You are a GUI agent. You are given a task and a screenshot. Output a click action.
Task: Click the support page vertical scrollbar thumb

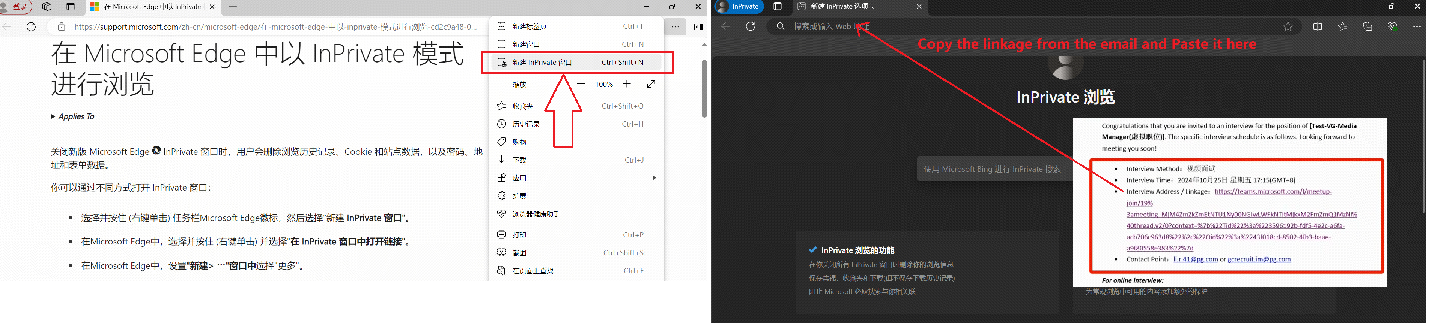(x=704, y=89)
